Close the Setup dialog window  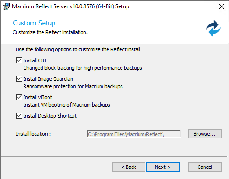pos(222,6)
